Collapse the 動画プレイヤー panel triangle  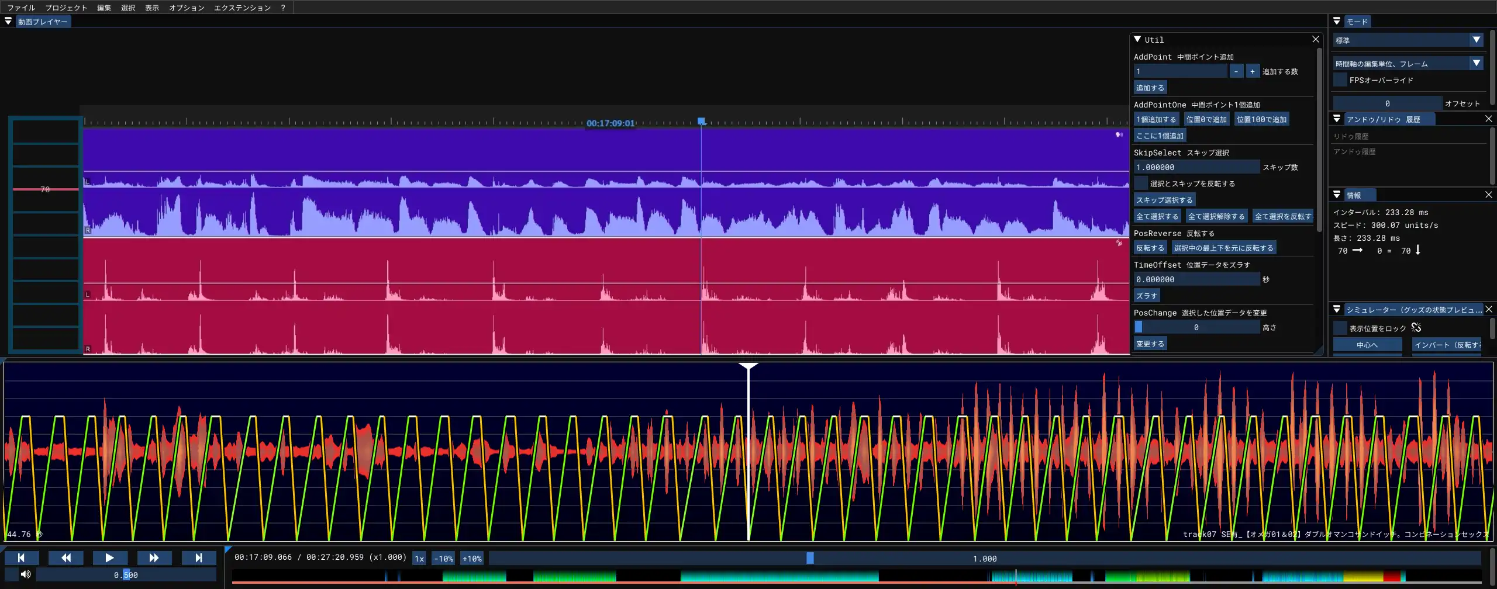pyautogui.click(x=8, y=22)
